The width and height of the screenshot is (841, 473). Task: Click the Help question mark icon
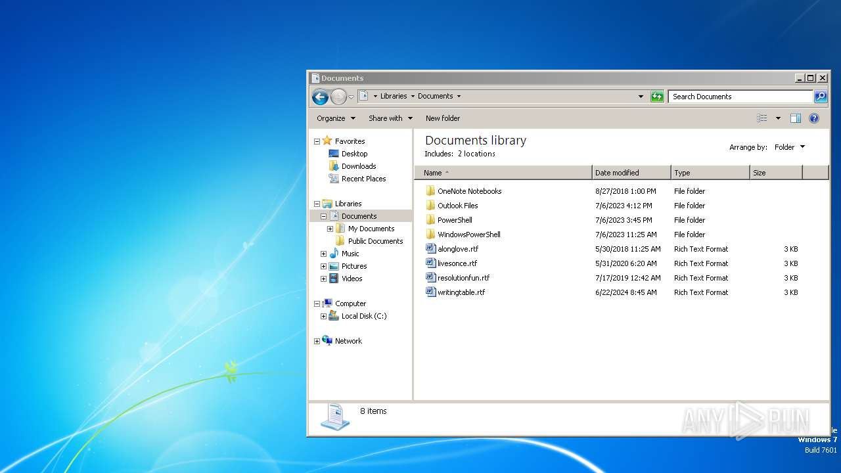[814, 118]
